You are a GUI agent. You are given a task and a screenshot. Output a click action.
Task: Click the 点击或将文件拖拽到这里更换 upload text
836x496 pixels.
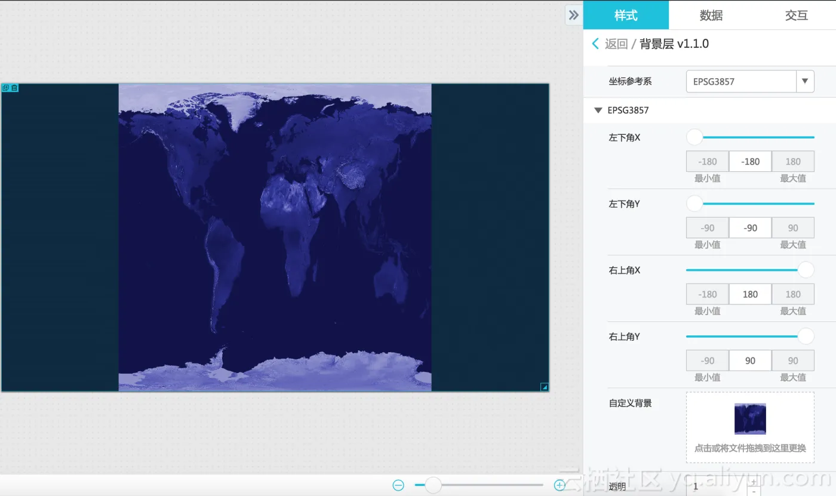750,448
